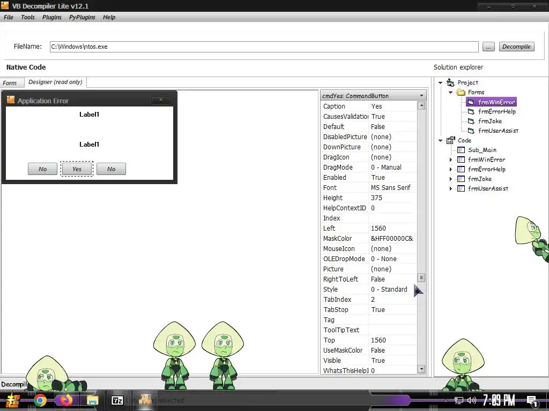549x411 pixels.
Task: Click the upper Label1 on the form
Action: (90, 115)
